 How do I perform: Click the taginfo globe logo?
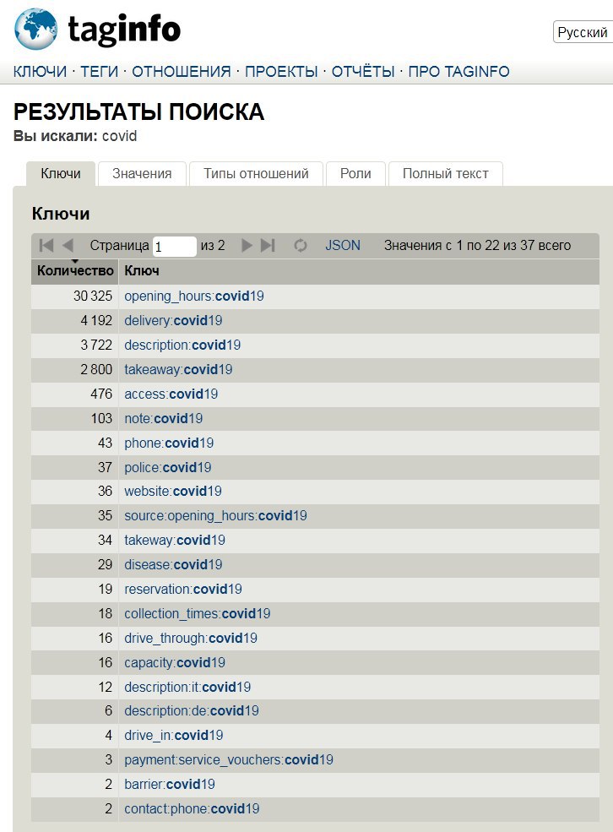point(35,29)
